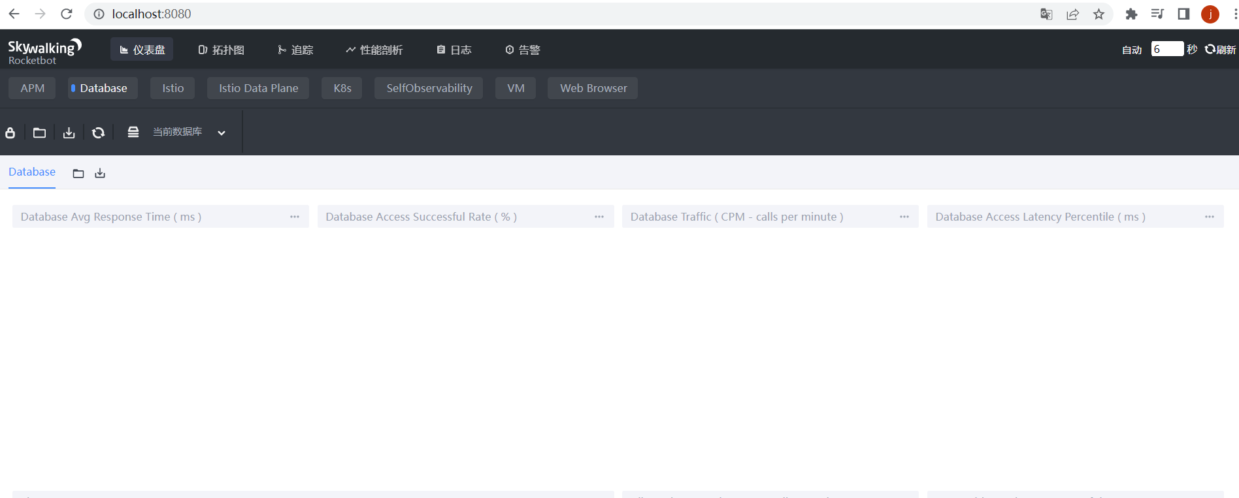Click the 刷新 refresh button
This screenshot has width=1239, height=498.
click(1220, 50)
